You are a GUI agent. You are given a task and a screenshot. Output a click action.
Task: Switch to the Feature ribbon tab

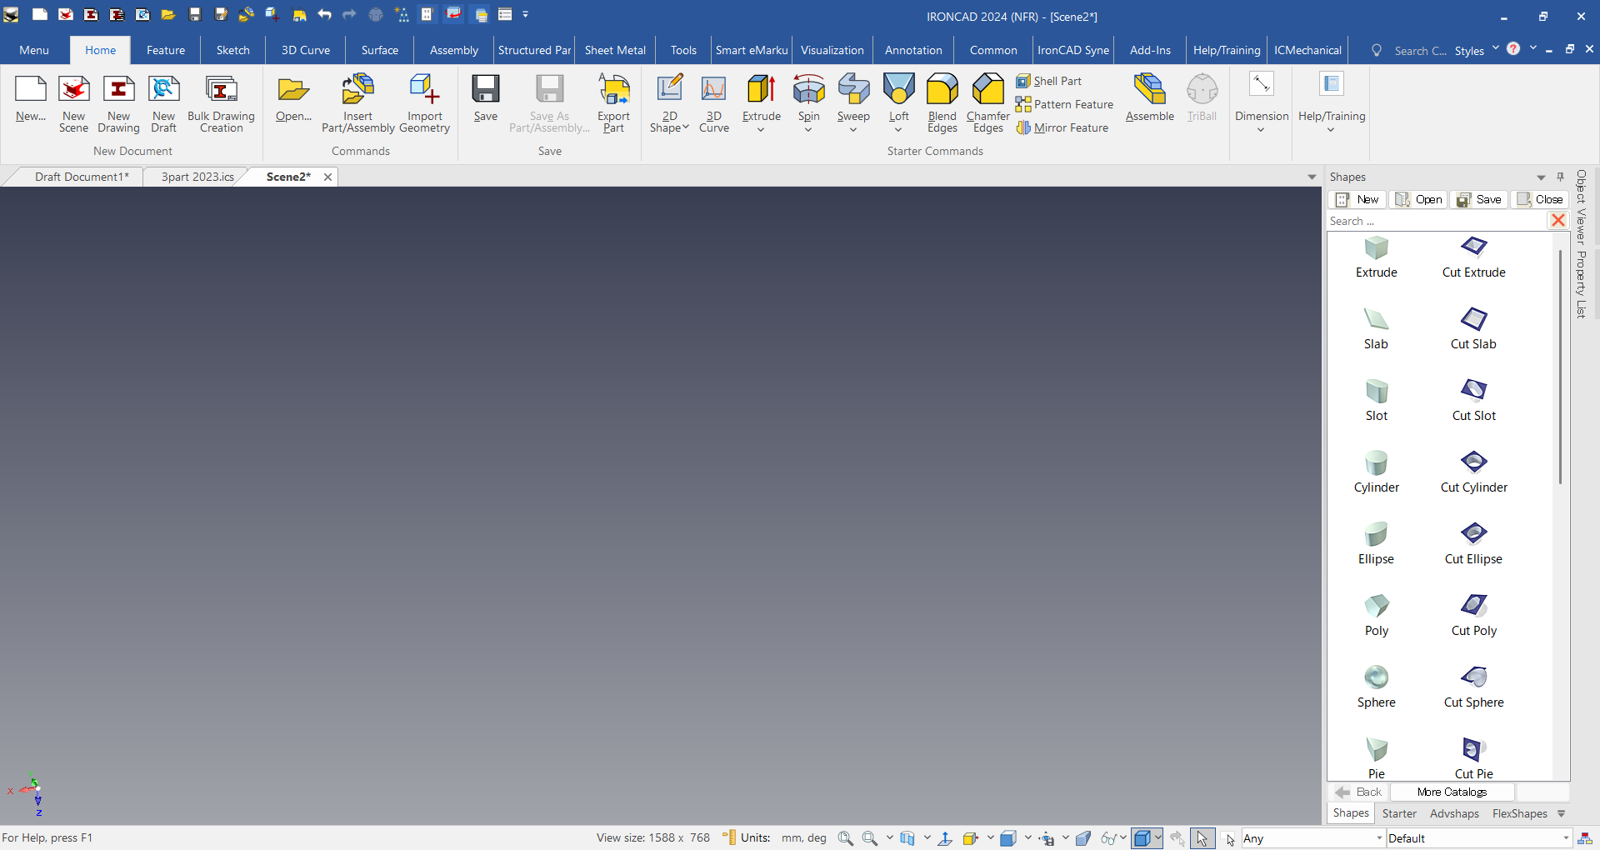click(166, 50)
